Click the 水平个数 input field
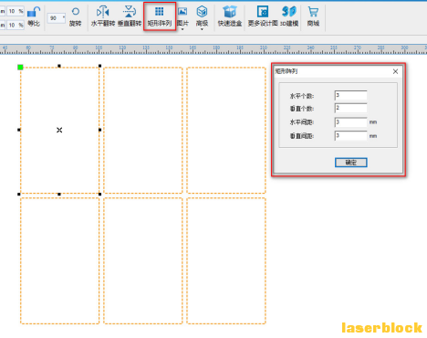This screenshot has width=427, height=338. (350, 95)
